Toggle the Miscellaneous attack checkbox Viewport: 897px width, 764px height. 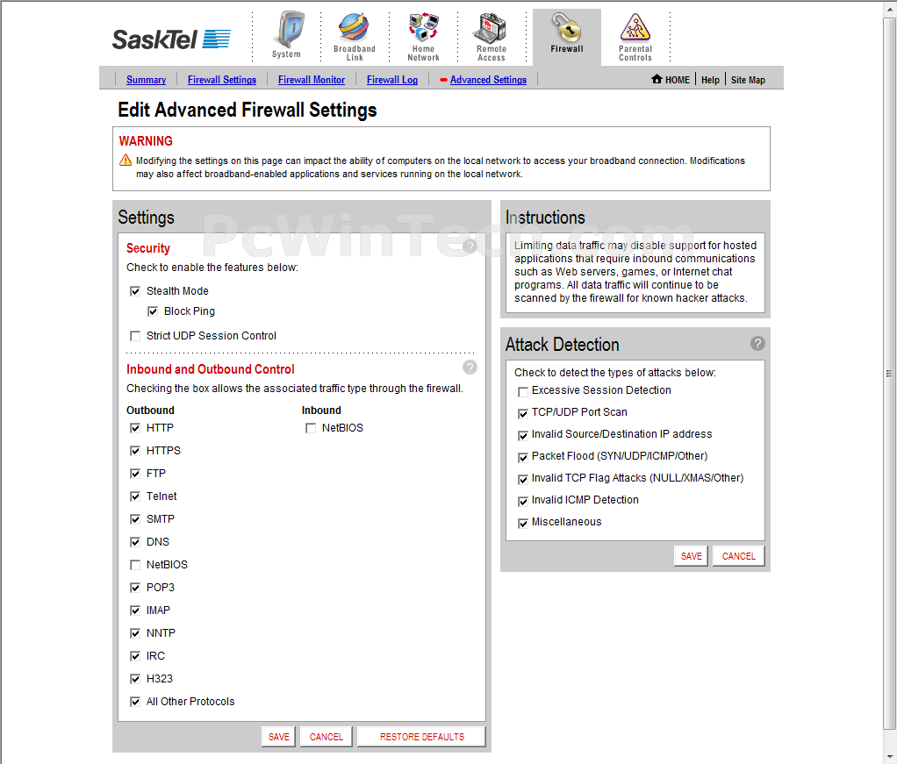523,524
